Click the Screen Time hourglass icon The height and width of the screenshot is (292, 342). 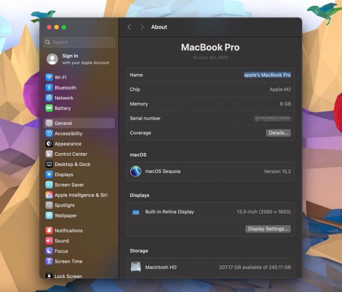49,261
